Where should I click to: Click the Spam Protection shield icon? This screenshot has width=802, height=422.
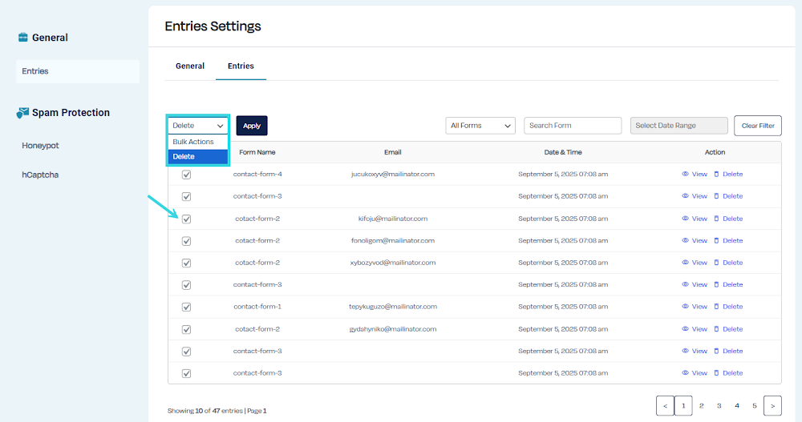22,113
